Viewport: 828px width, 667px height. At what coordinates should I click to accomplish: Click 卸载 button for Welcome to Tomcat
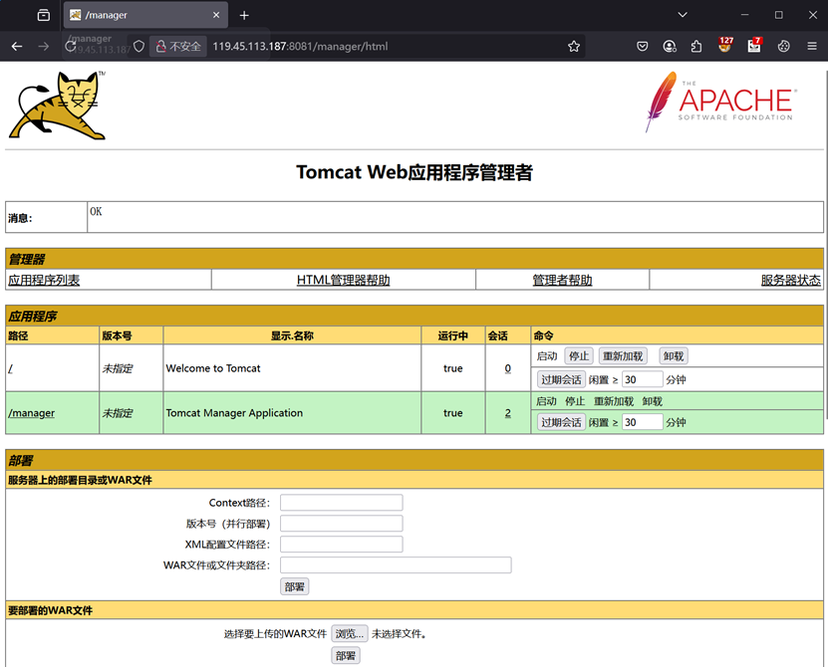pos(674,356)
